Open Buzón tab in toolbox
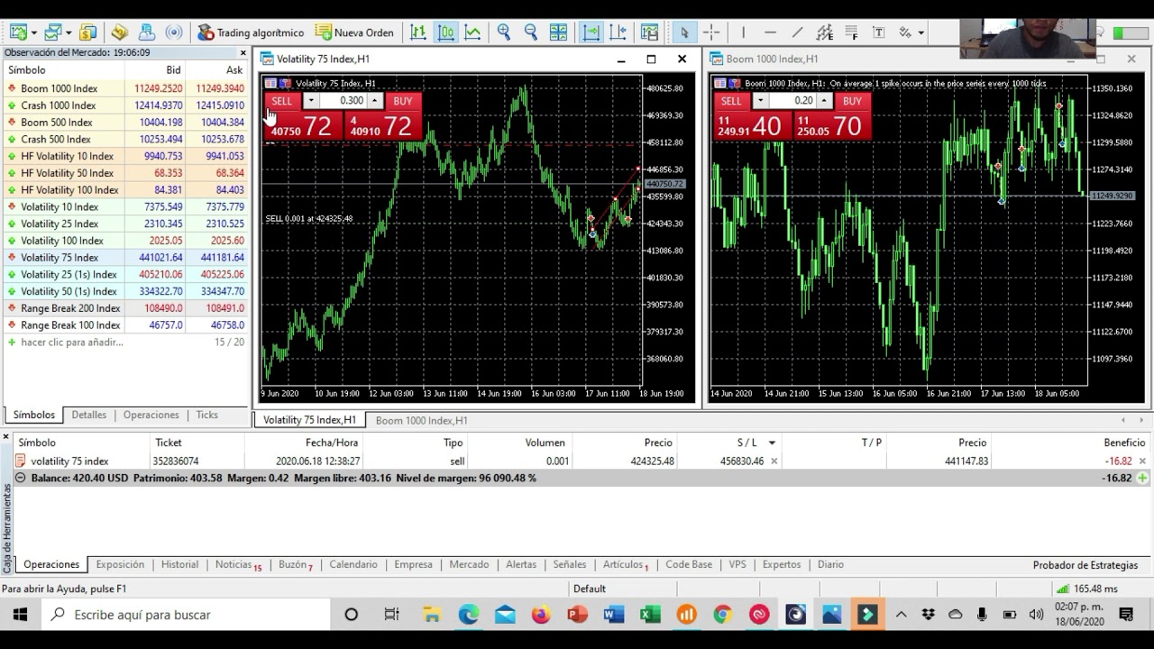Screen dimensions: 1154x649 (295, 564)
